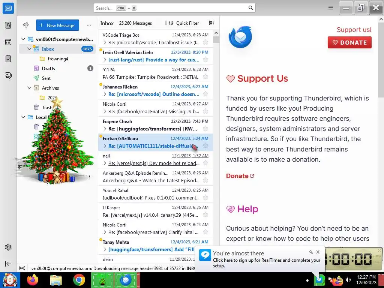Expand the VSCode Triage Bot thread
This screenshot has width=384, height=288.
(105, 43)
